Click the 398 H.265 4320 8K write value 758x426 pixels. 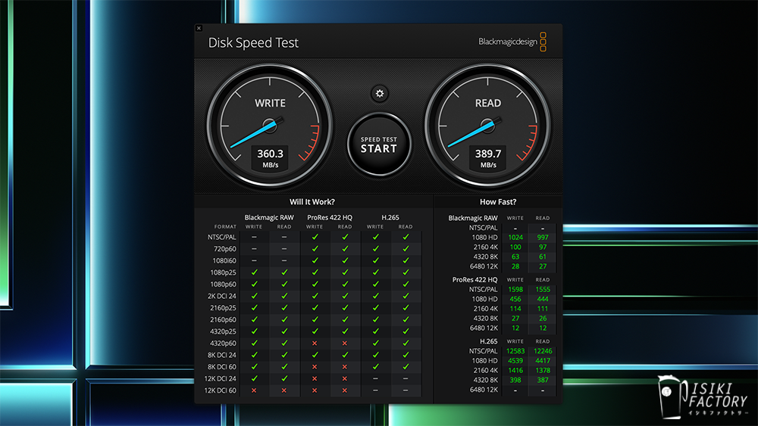pyautogui.click(x=515, y=380)
